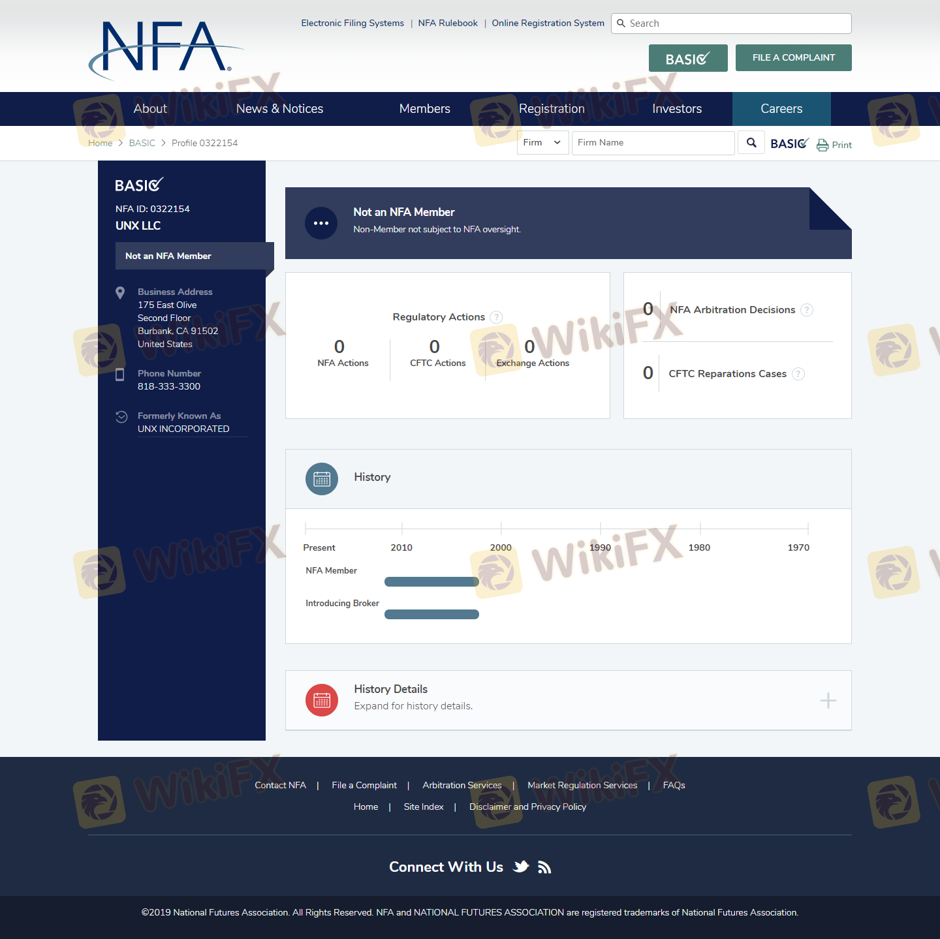
Task: Click the Phone Number mobile icon
Action: tap(120, 375)
